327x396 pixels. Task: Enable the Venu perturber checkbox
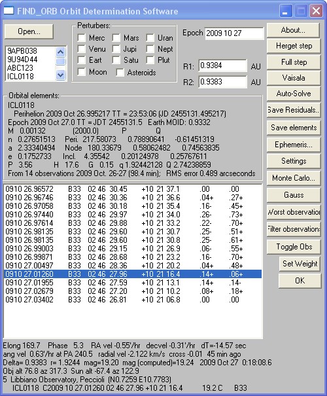[82, 48]
